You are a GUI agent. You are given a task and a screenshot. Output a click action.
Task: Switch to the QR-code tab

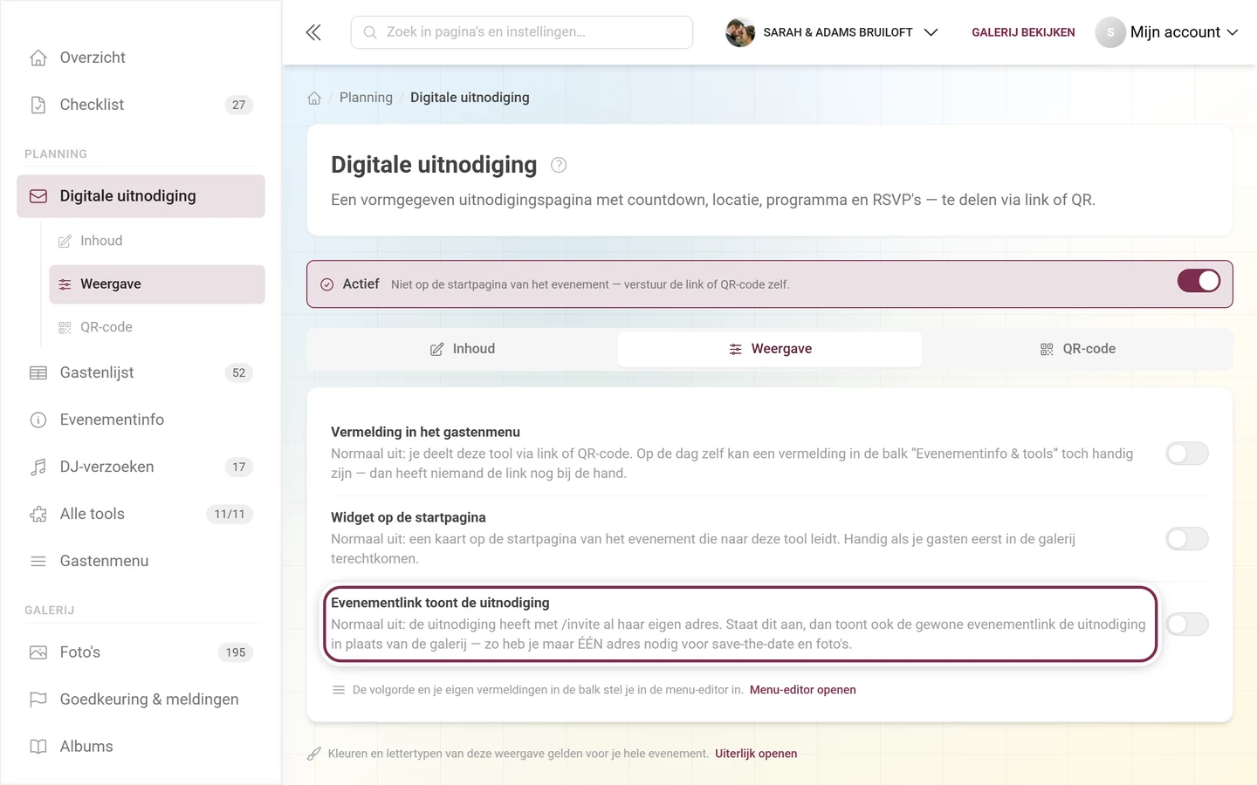pyautogui.click(x=1077, y=349)
